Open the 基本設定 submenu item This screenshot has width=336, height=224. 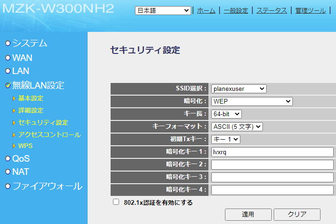tap(30, 98)
